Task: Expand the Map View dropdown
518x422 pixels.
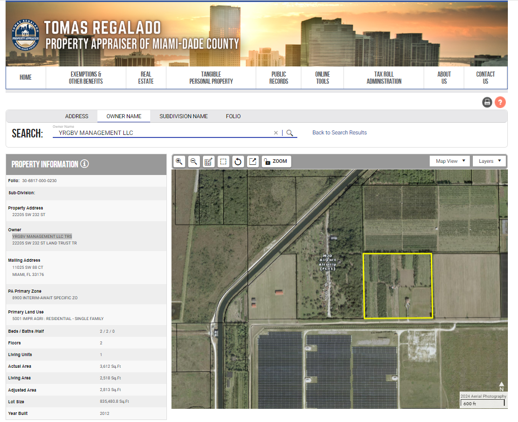Action: pyautogui.click(x=450, y=161)
